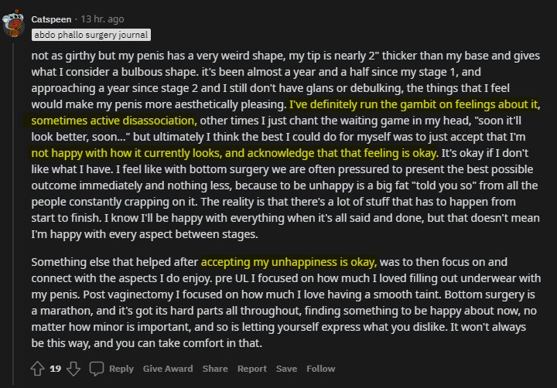This screenshot has height=388, width=557.
Task: Follow this comment thread
Action: pos(320,369)
